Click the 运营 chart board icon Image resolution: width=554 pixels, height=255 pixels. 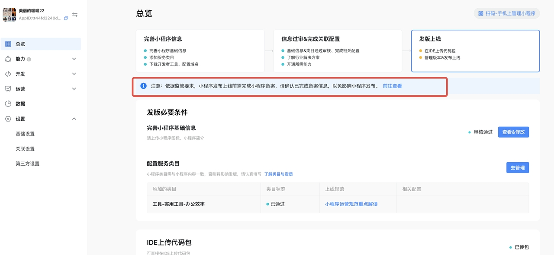point(8,89)
